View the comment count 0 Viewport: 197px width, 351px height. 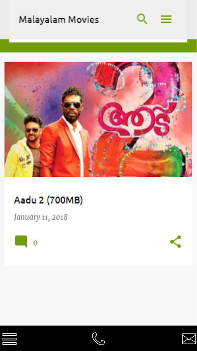coord(35,243)
